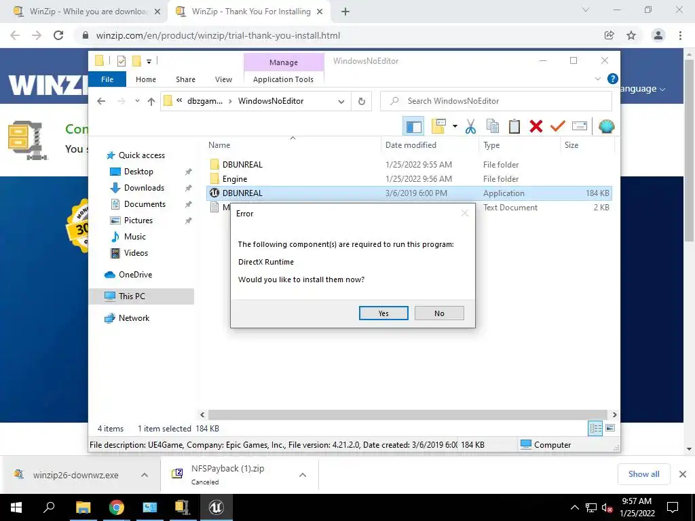The height and width of the screenshot is (521, 695).
Task: Click the blue Help question mark icon
Action: (613, 79)
